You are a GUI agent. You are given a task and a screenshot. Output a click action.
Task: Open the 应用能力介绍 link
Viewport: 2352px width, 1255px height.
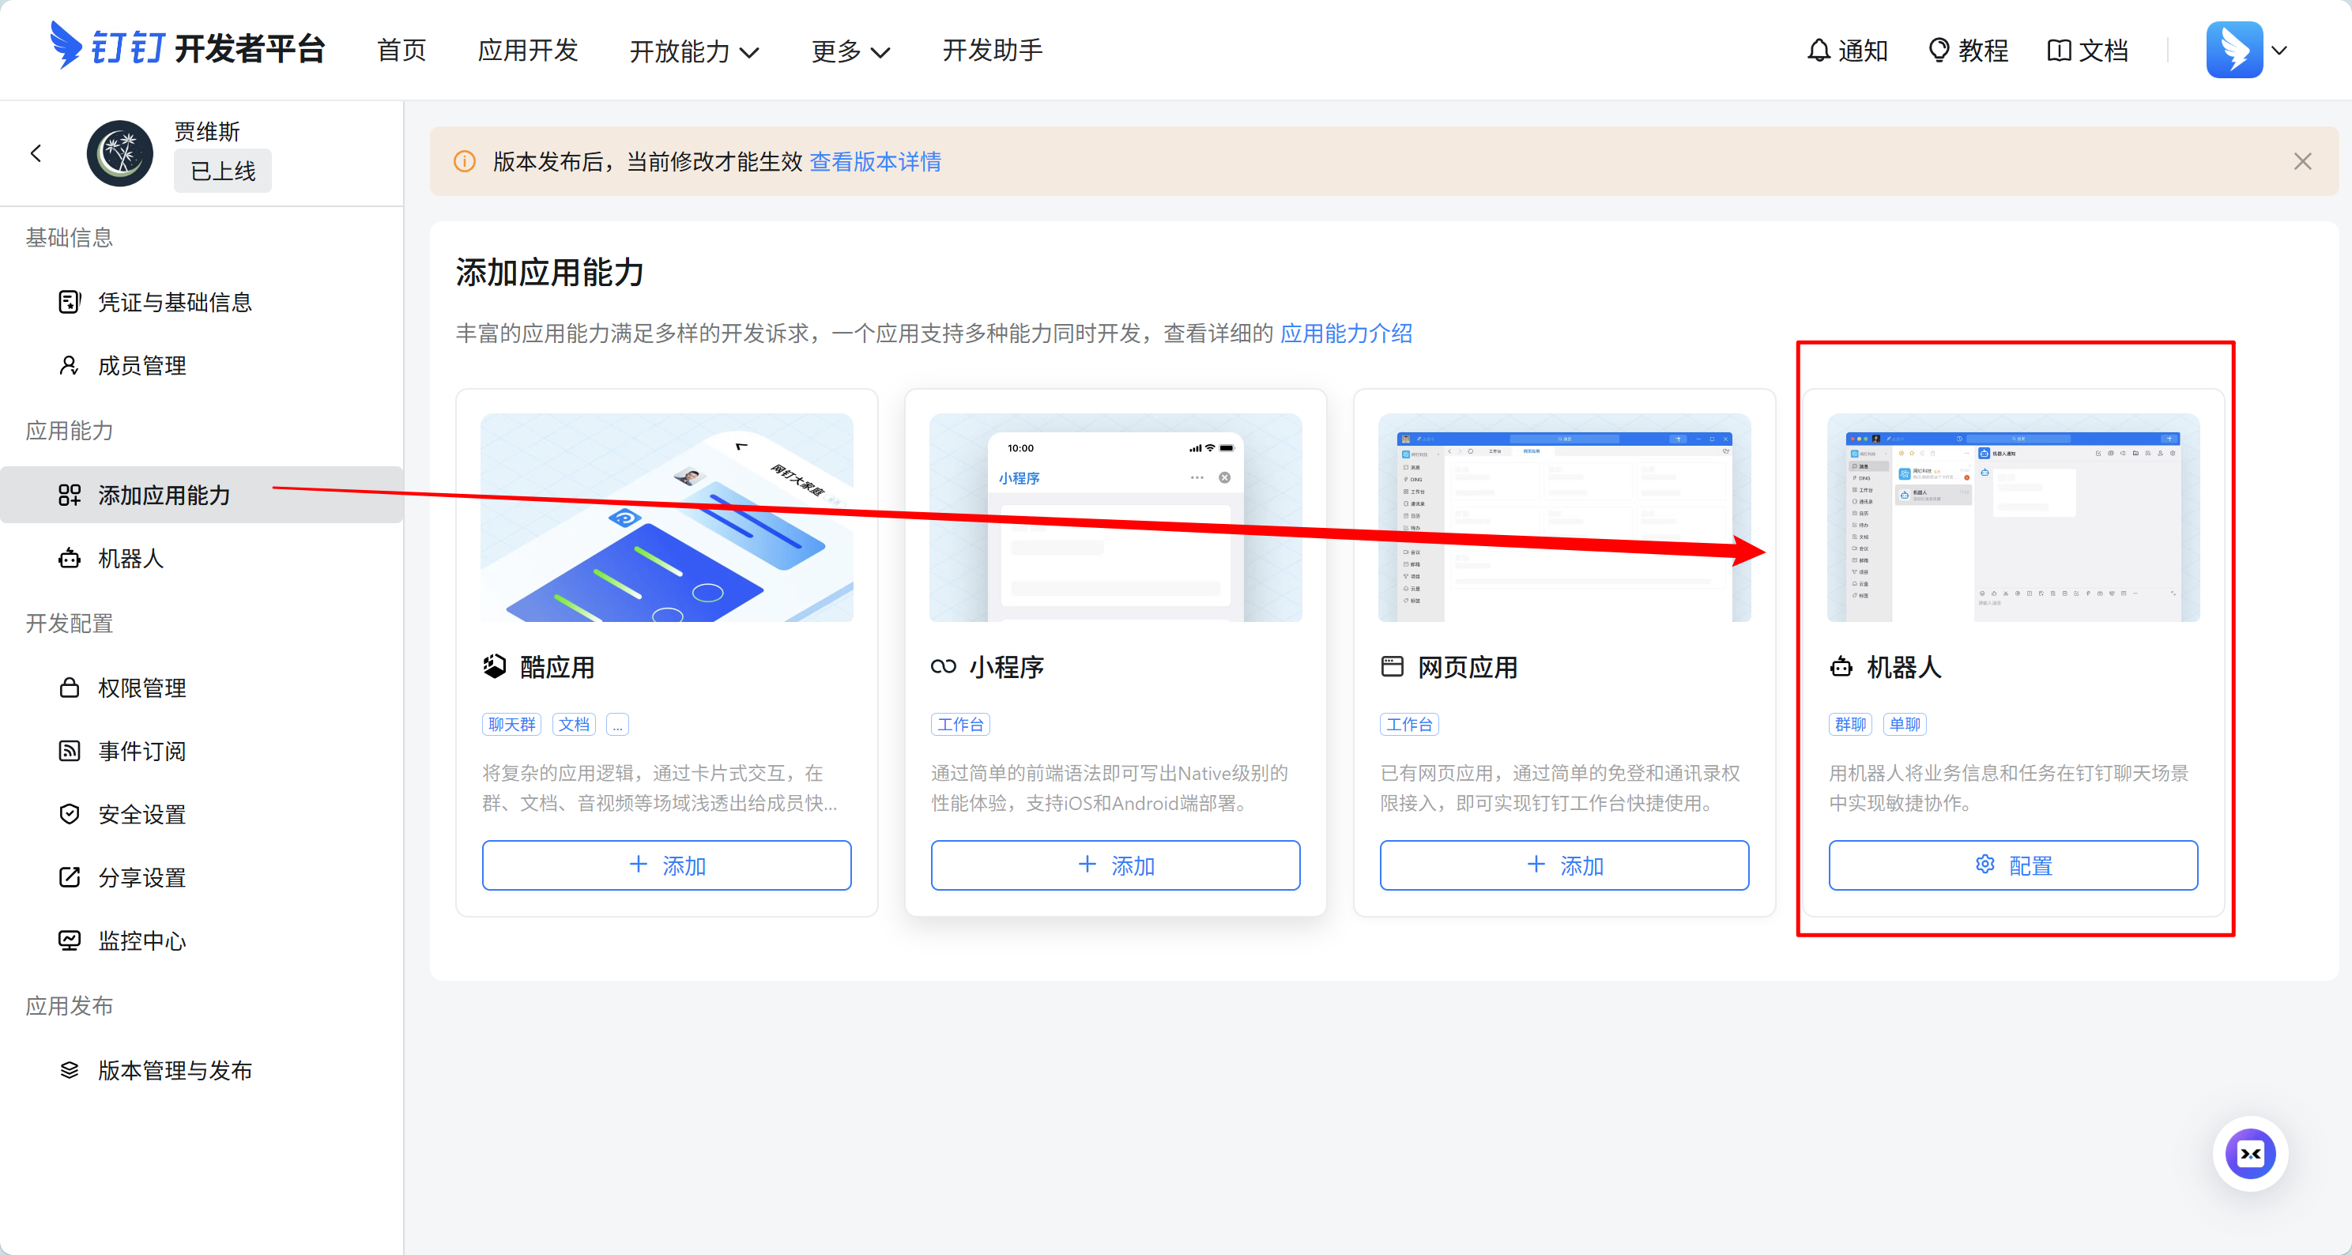1346,334
